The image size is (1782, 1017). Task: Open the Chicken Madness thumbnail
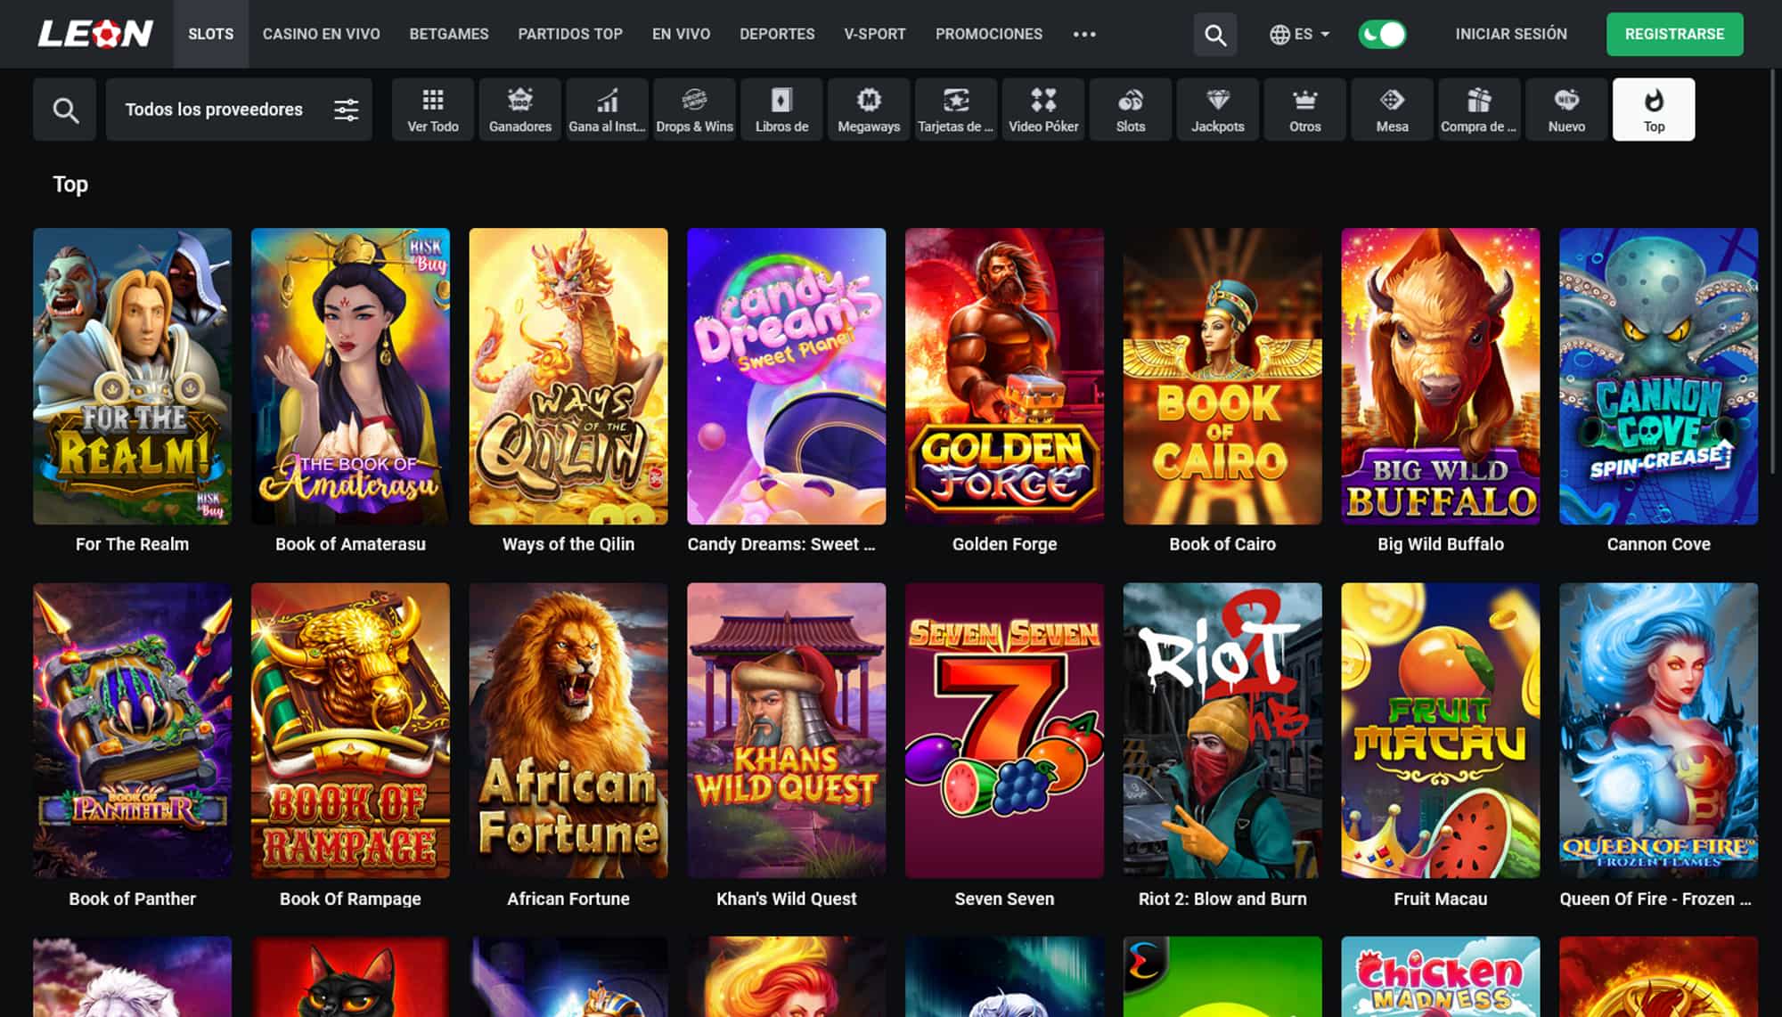[1441, 977]
